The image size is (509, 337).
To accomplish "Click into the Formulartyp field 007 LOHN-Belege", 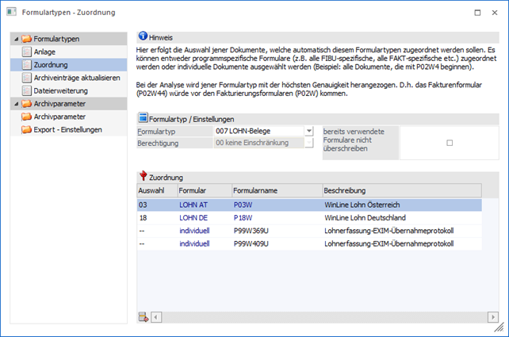I will (x=258, y=130).
